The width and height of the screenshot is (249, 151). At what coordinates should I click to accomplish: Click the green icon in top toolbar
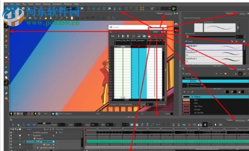174,9
